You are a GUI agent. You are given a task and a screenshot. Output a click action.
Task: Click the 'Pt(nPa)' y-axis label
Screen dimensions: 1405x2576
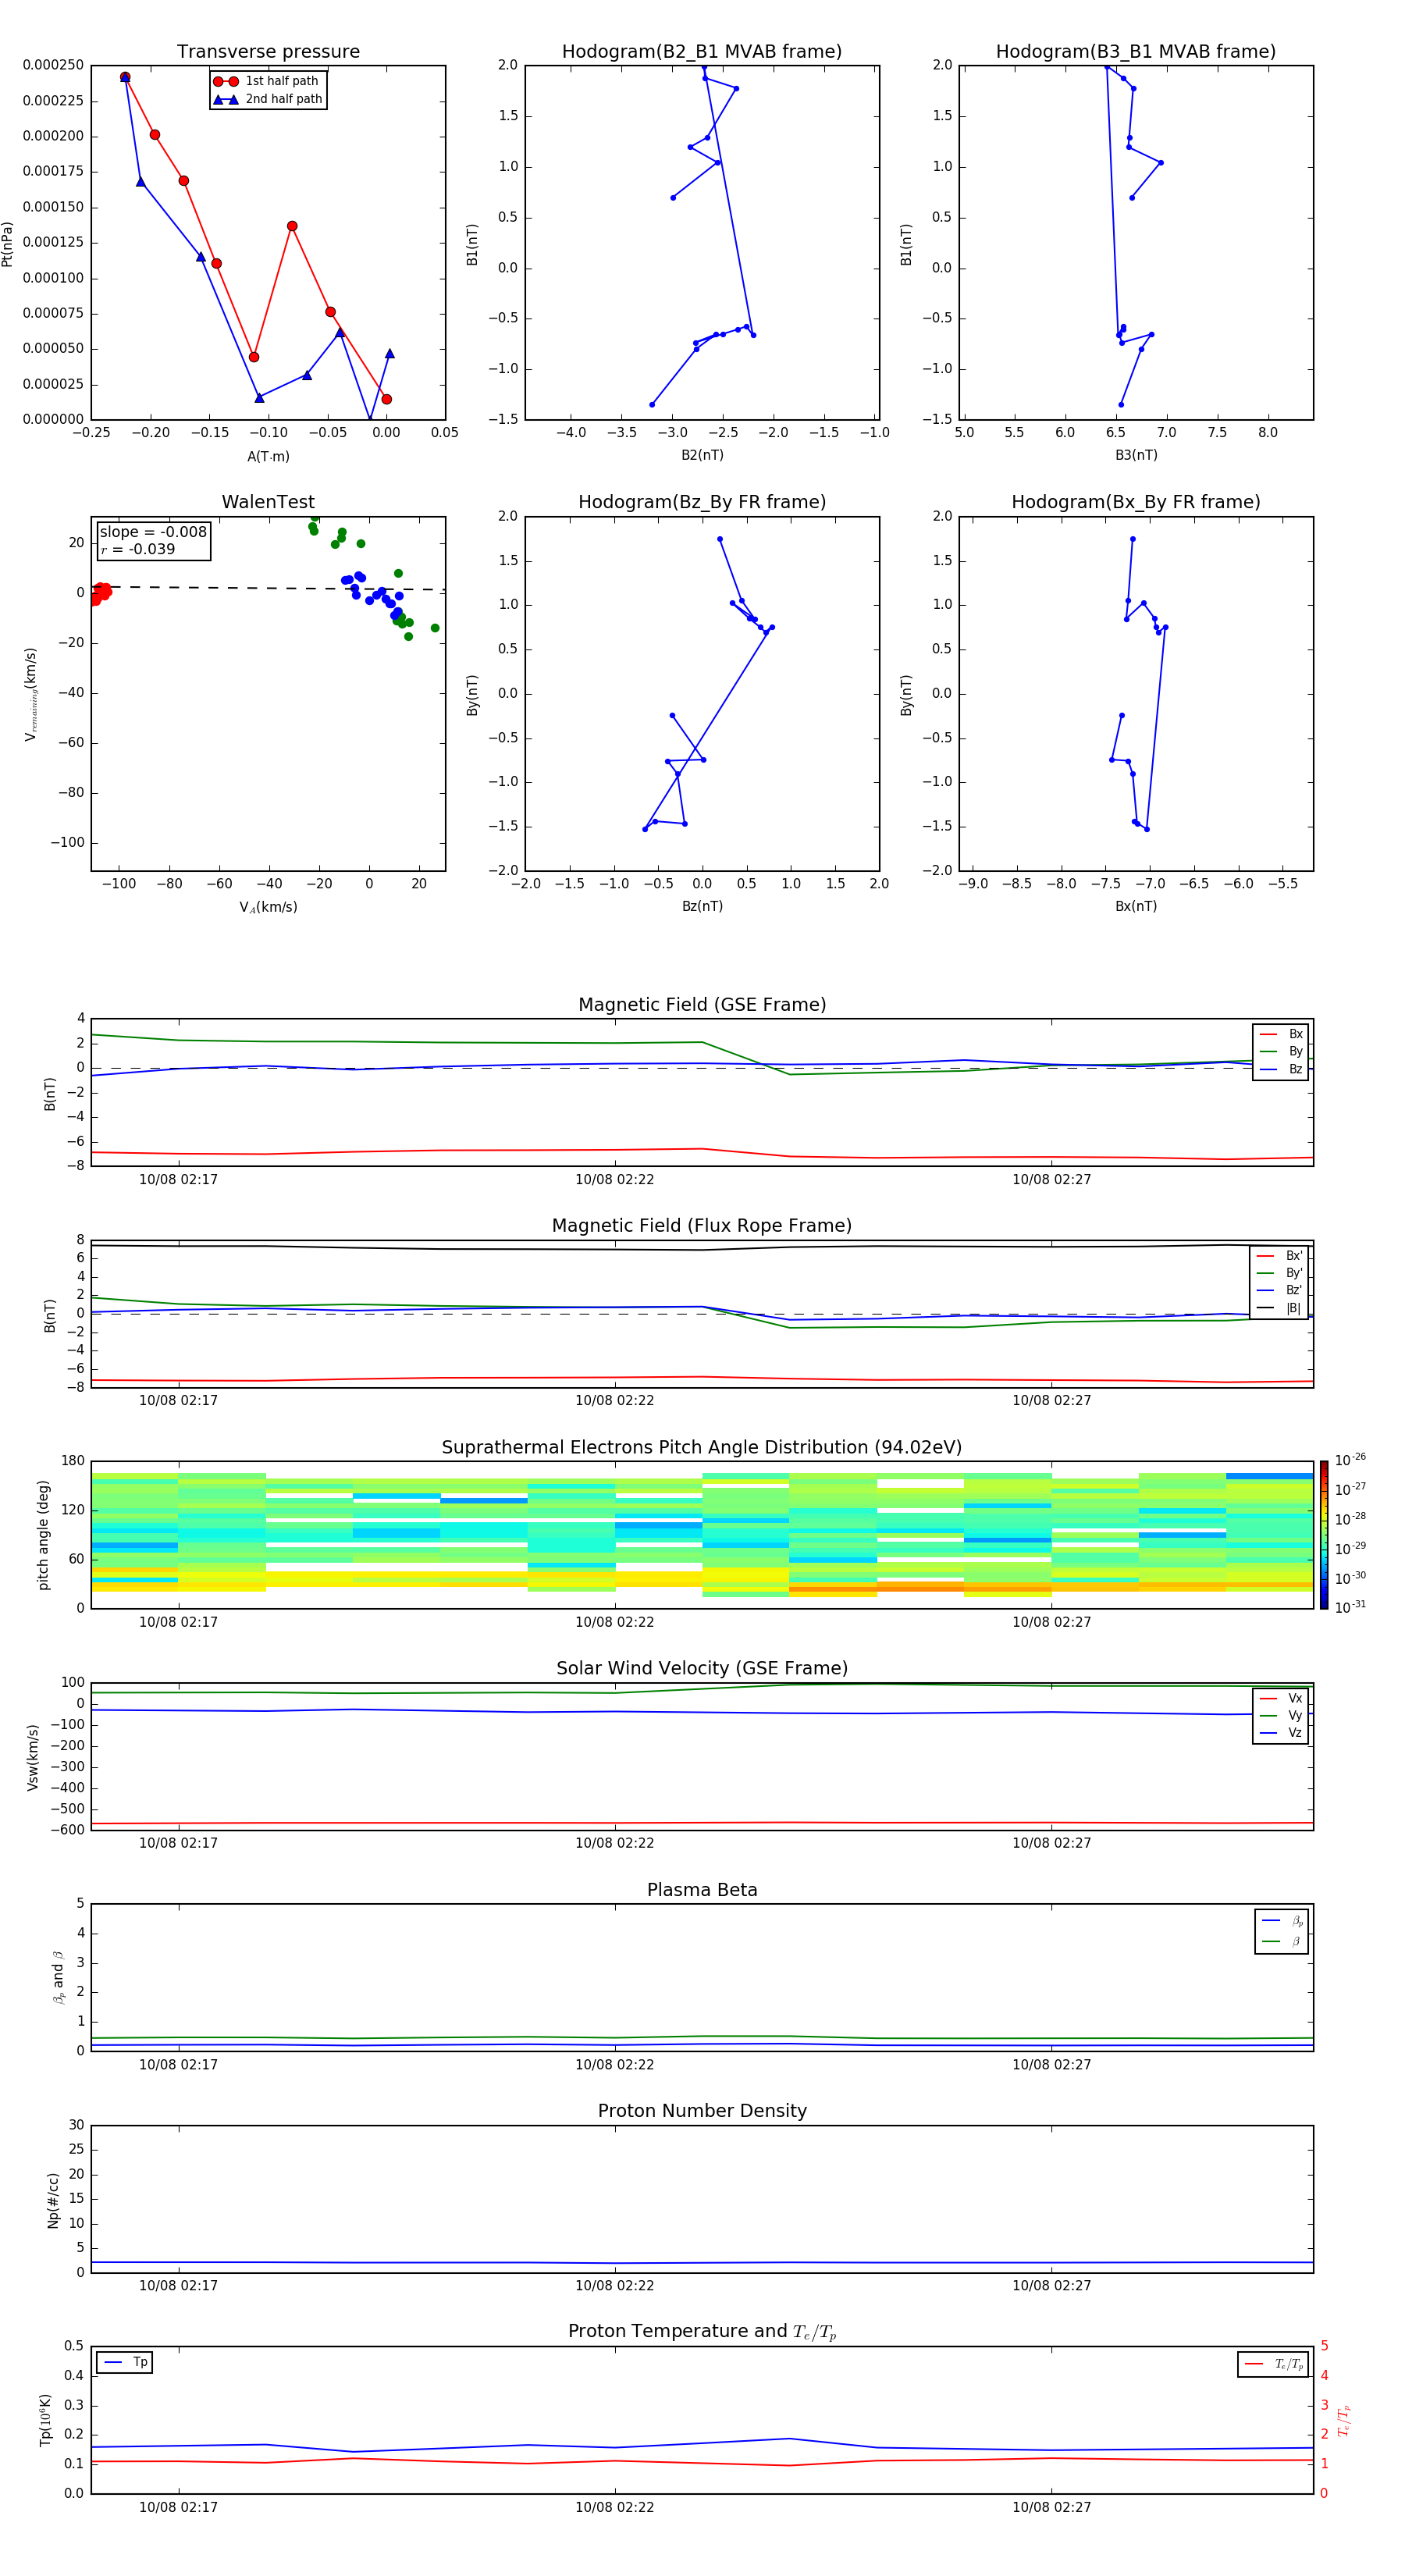click(x=8, y=244)
